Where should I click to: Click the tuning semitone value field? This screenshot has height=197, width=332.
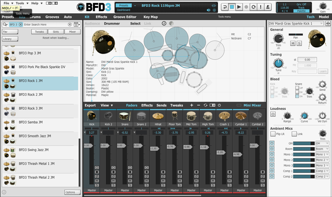(x=307, y=60)
